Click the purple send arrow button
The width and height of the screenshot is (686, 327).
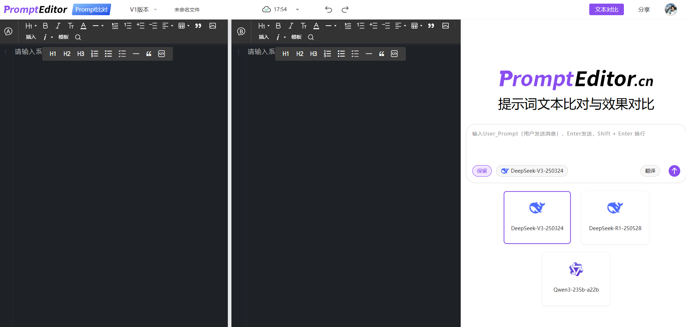pos(674,171)
